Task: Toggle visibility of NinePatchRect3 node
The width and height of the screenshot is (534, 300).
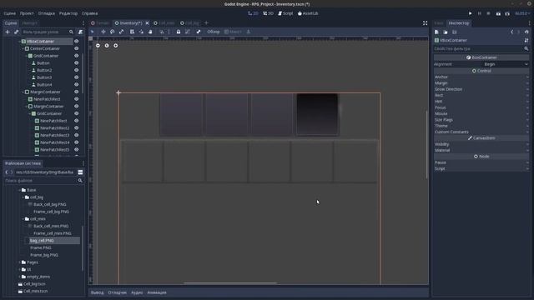Action: coord(76,135)
